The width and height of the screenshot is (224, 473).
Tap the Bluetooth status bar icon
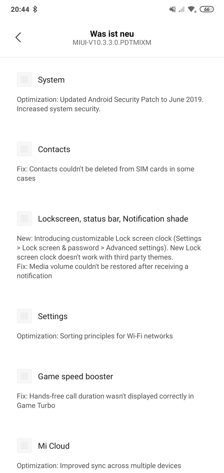click(x=35, y=9)
